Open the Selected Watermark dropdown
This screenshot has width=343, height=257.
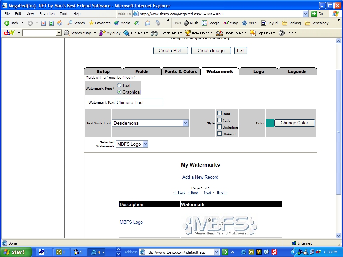[145, 144]
